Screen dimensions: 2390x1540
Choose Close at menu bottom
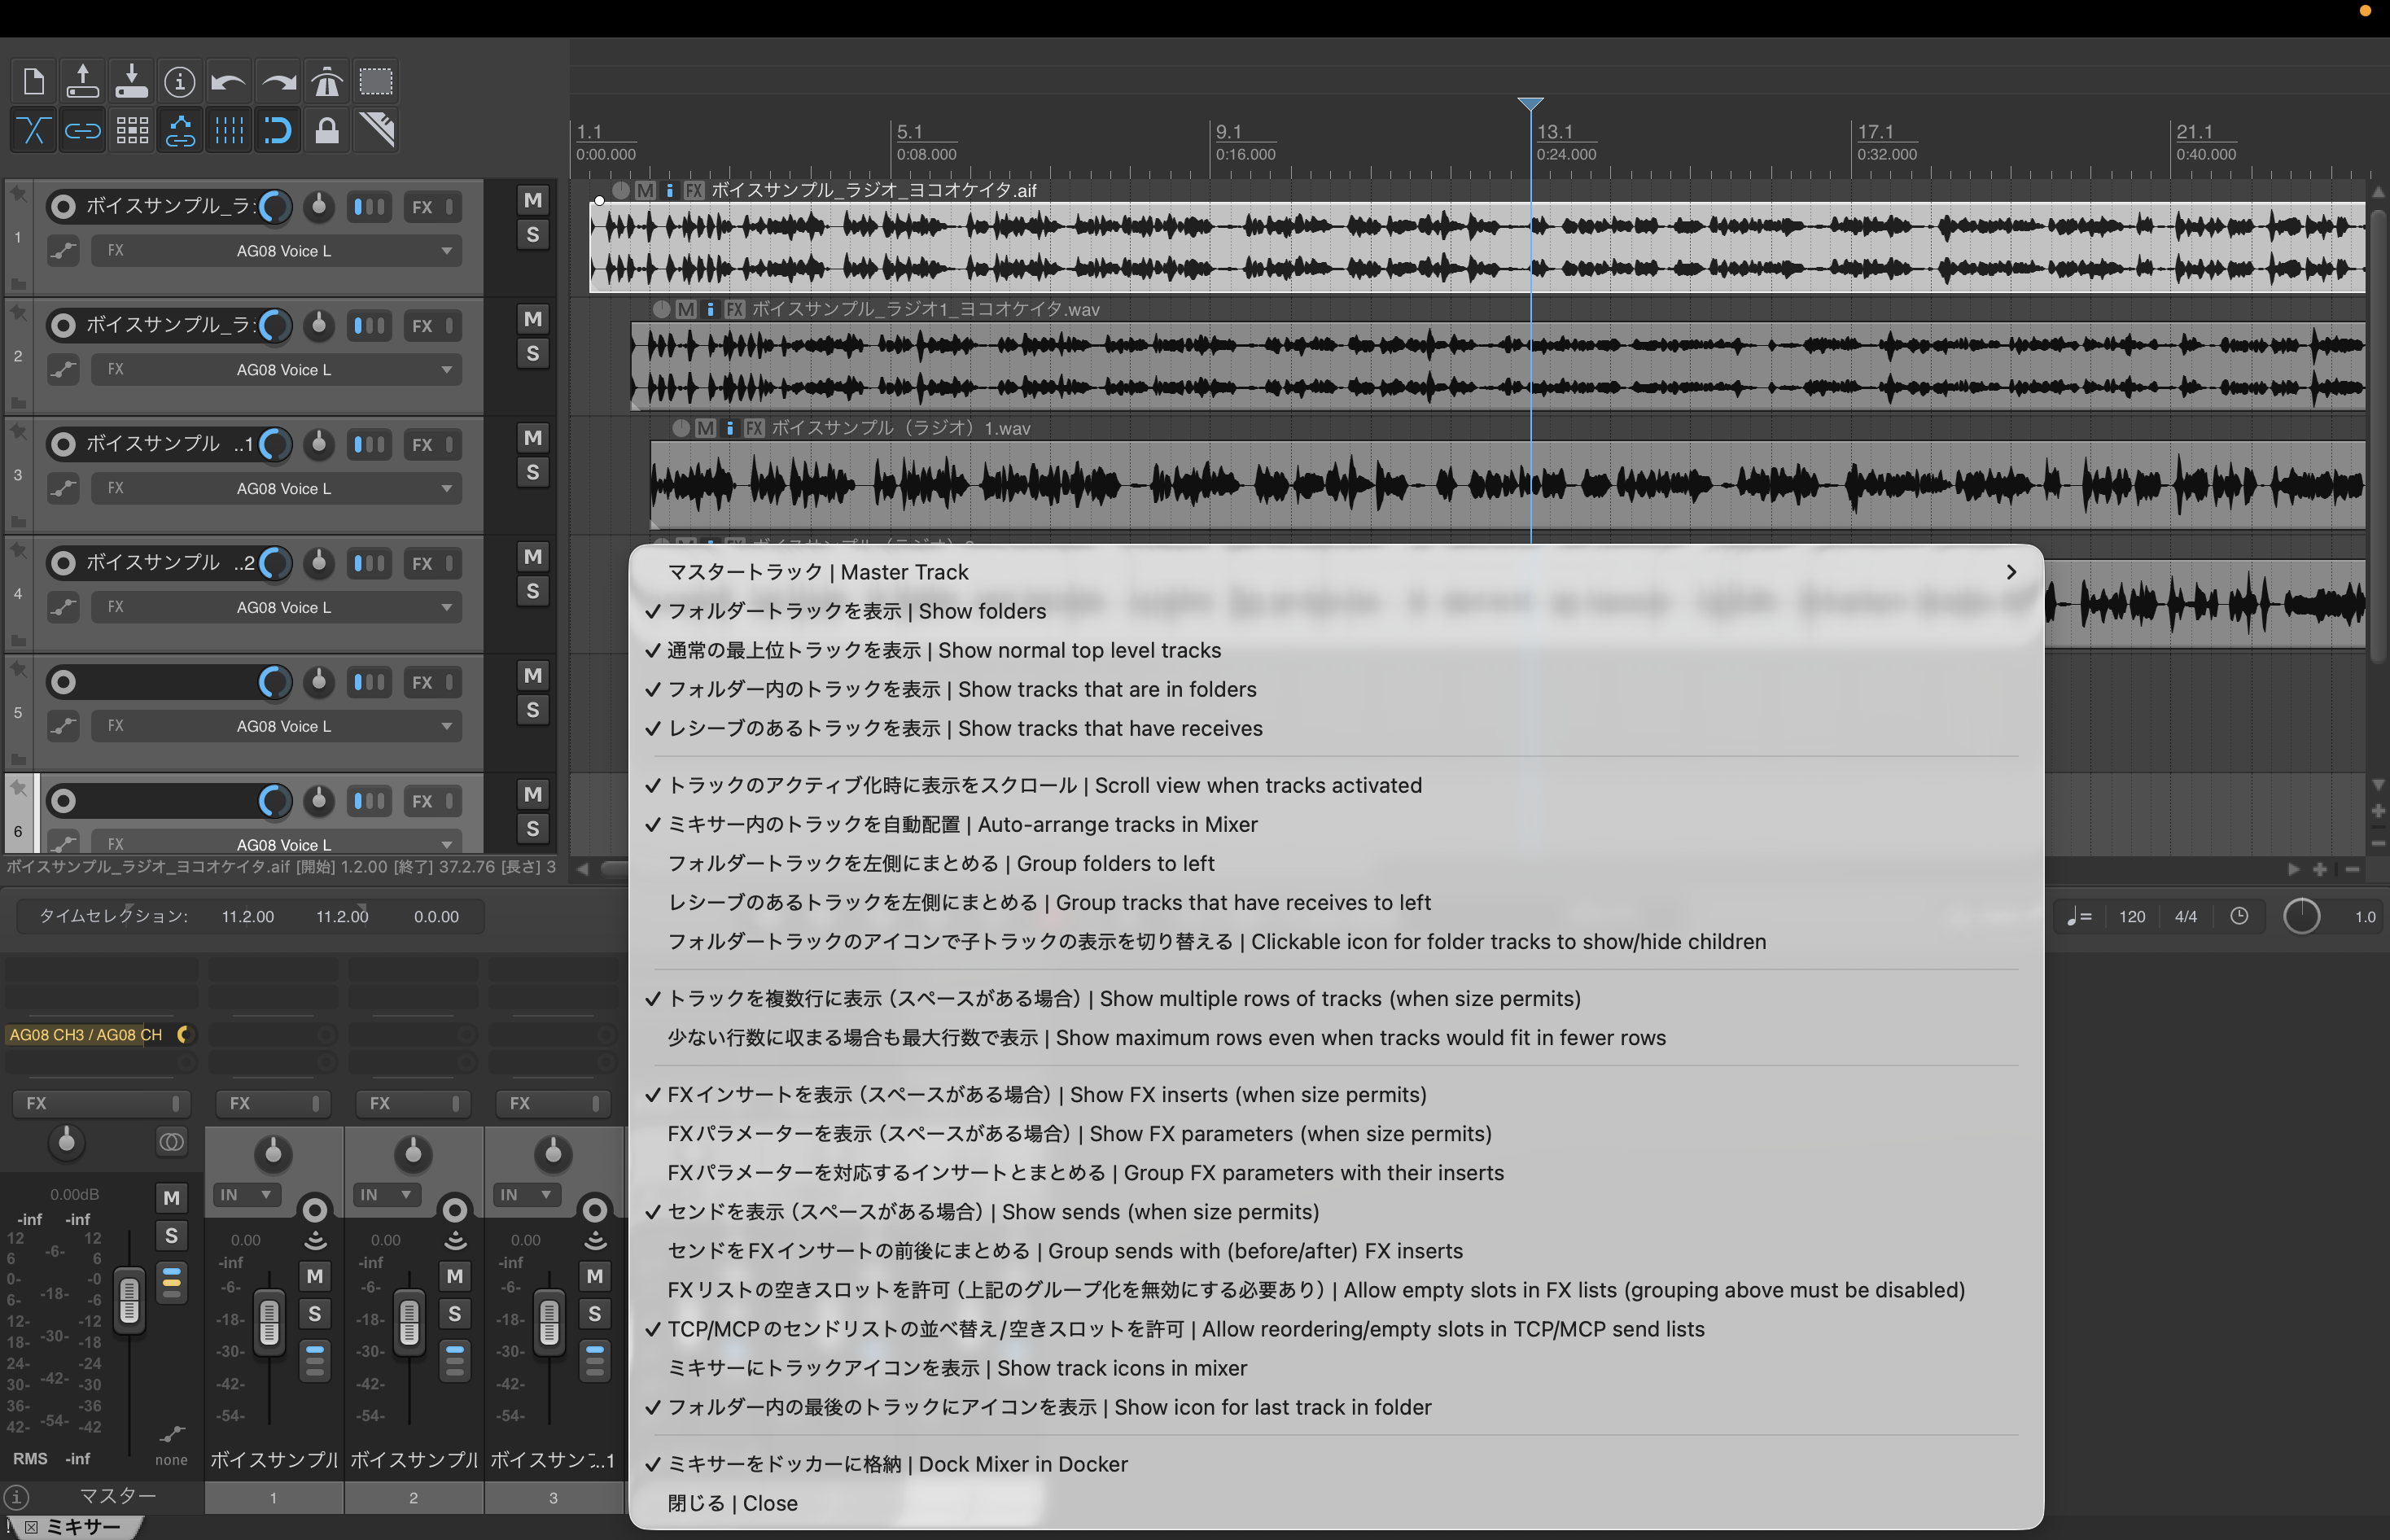pyautogui.click(x=1335, y=1503)
